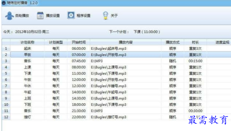The width and height of the screenshot is (231, 131).
Task: Click 重复3次 duration cell
Action: pos(195,49)
